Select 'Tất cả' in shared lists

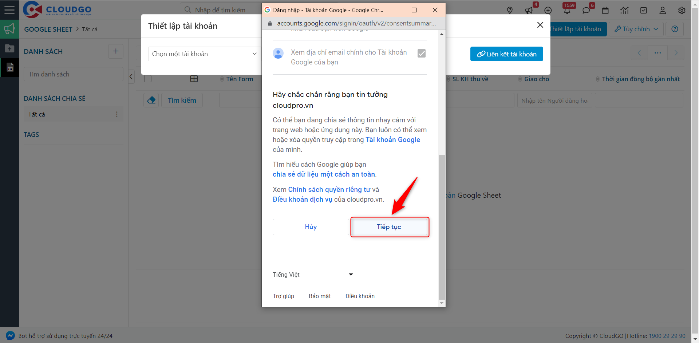point(37,114)
